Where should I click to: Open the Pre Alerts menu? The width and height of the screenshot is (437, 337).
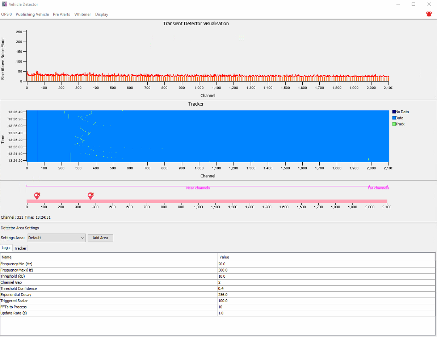coord(62,14)
